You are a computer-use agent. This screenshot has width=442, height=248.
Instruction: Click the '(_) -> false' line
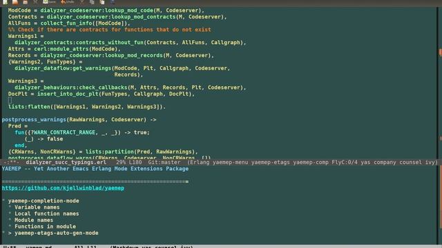coord(44,139)
